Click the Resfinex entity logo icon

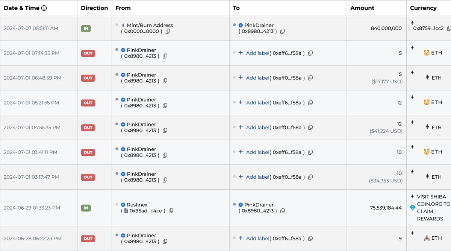click(123, 205)
